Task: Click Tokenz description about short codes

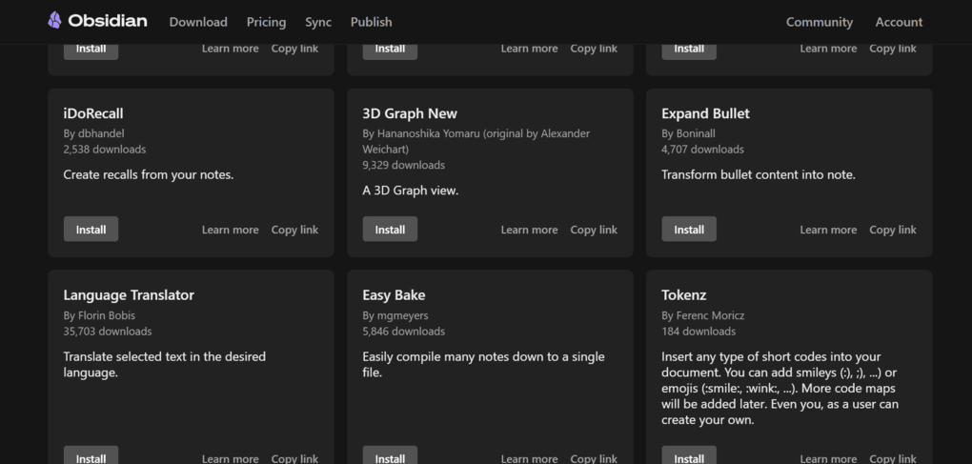Action: tap(780, 389)
